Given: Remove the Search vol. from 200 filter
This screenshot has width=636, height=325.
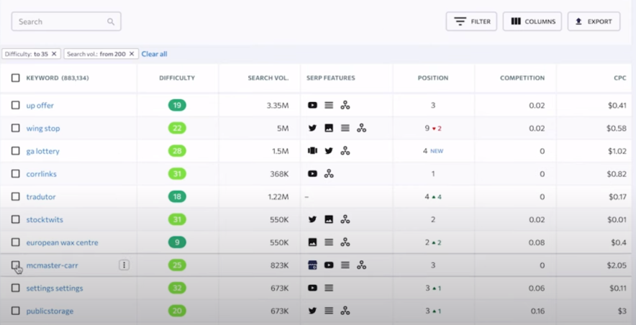Looking at the screenshot, I should point(132,54).
